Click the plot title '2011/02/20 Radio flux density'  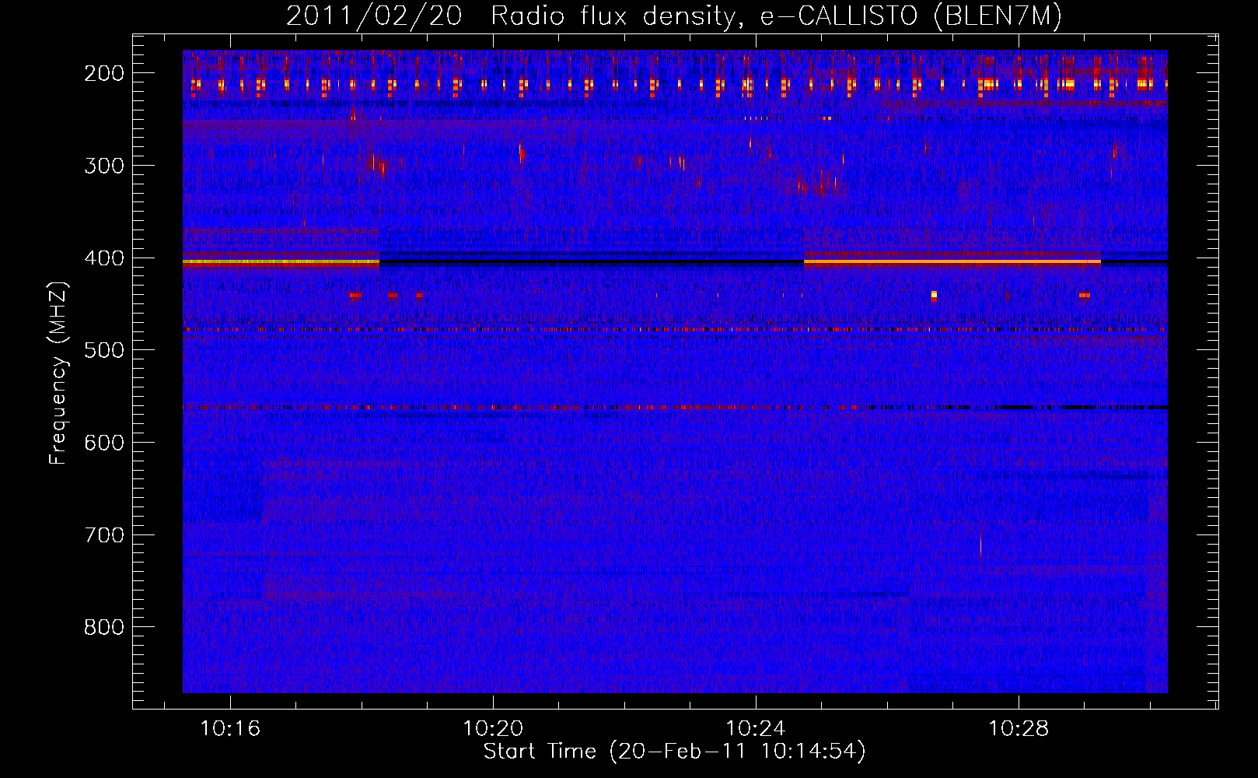(673, 16)
